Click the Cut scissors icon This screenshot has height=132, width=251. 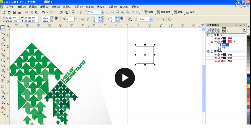tap(26, 12)
